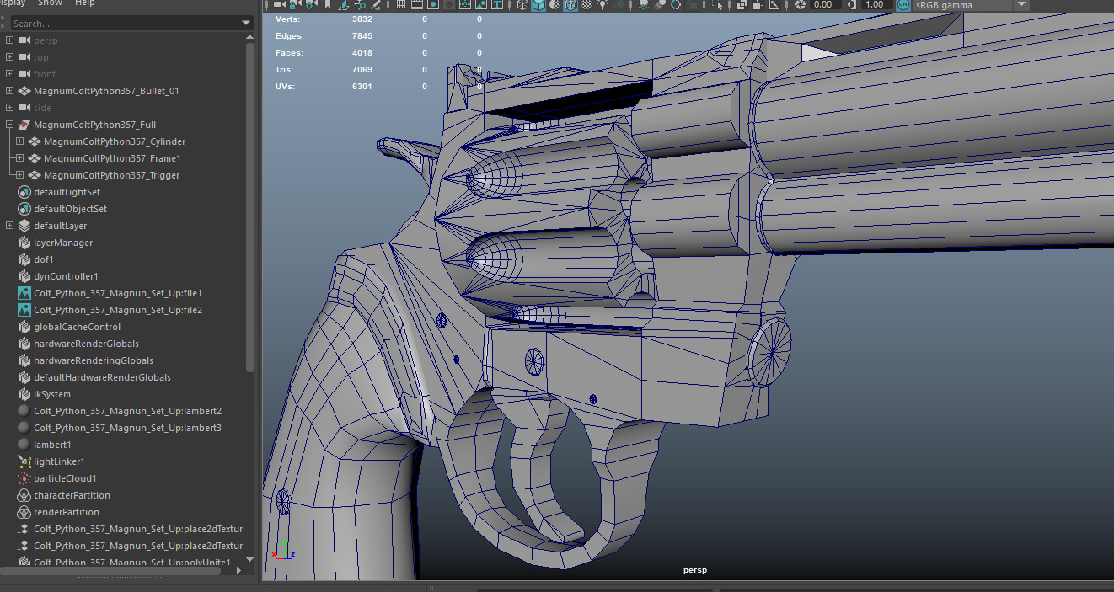Toggle the film gate display icon
The width and height of the screenshot is (1114, 592).
point(419,4)
